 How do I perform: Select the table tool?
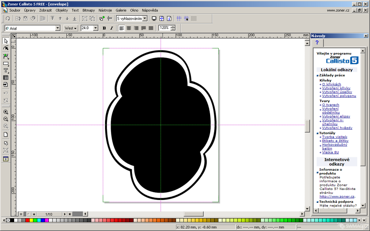(6, 78)
